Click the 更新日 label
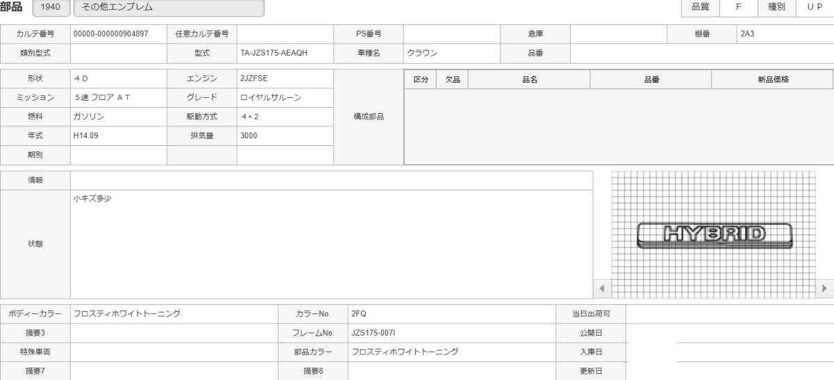This screenshot has width=834, height=380. tap(591, 371)
